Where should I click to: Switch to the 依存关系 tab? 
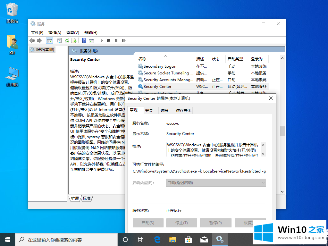183,110
